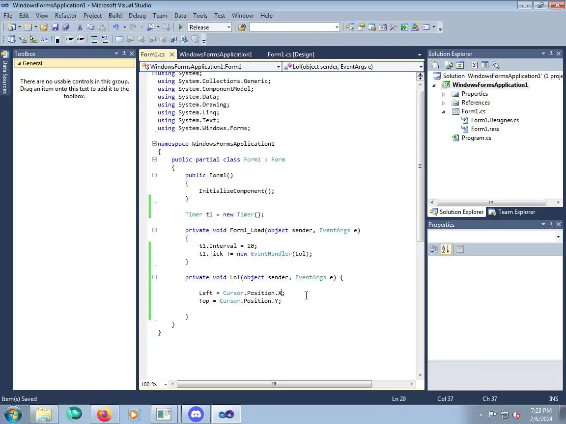
Task: Click the Start Page green arrow icon
Action: (x=404, y=27)
